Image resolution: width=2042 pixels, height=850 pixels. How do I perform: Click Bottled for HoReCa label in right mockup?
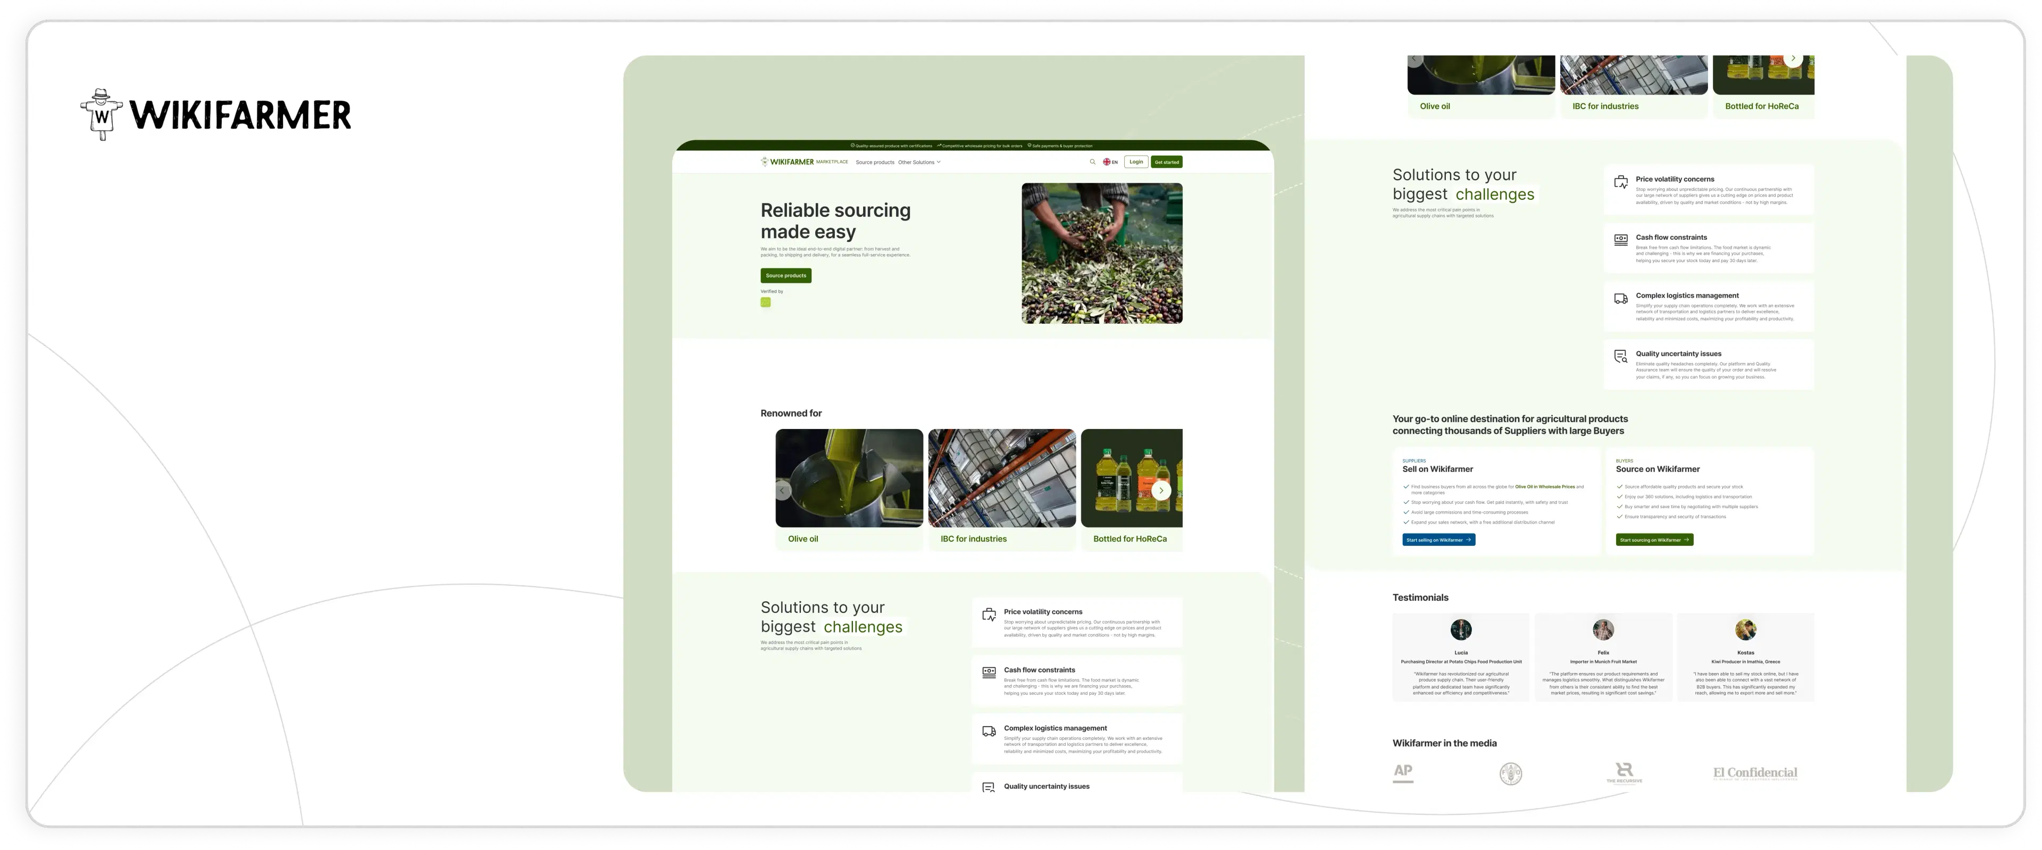(x=1761, y=106)
